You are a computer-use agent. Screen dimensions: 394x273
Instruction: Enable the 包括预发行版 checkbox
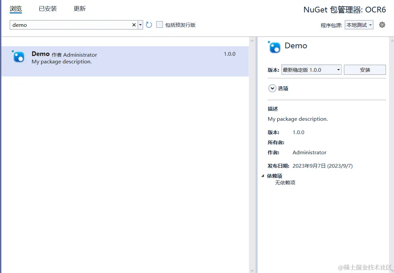click(x=160, y=24)
